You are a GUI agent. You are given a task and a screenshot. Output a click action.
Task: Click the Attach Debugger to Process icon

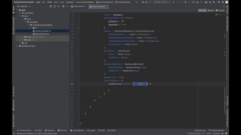point(197,2)
